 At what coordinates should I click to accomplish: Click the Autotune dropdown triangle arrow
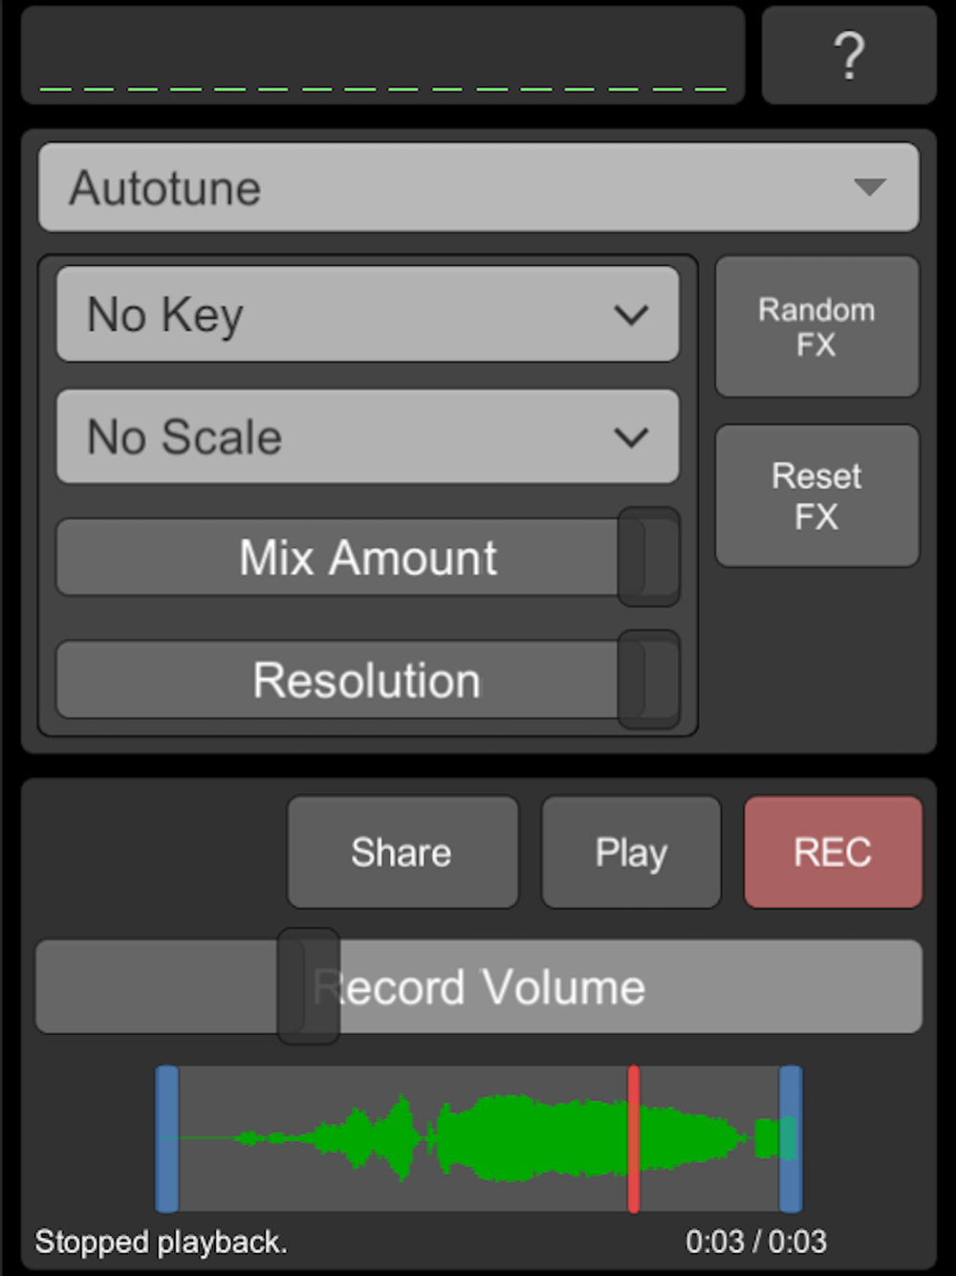(870, 187)
